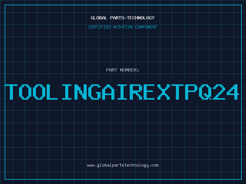This screenshot has width=246, height=184.
Task: Click the GLOBAL PARTS-TECHNOLOGY heading
Action: pos(123,18)
